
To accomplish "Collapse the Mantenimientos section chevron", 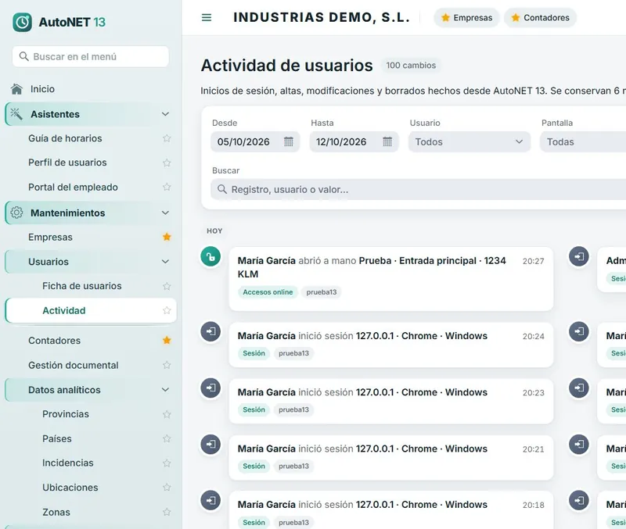I will pyautogui.click(x=165, y=213).
